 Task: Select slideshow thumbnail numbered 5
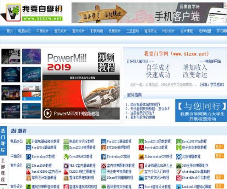tap(11, 93)
